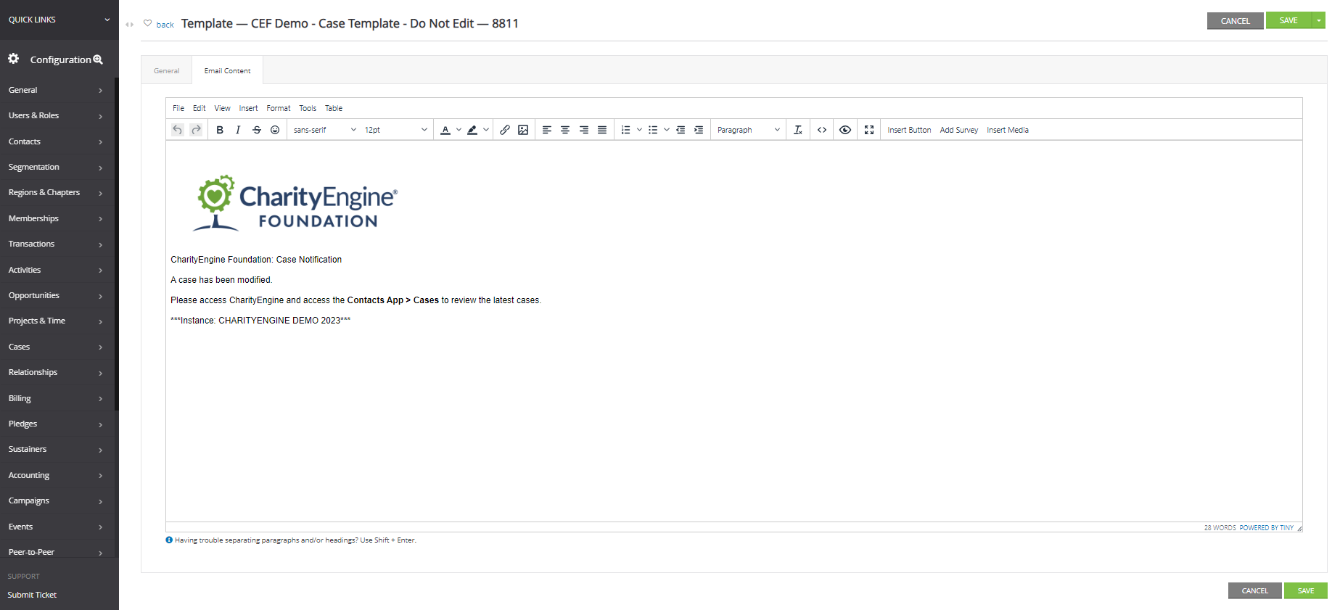The width and height of the screenshot is (1340, 610).
Task: Open the Paragraph block format dropdown
Action: coord(748,130)
